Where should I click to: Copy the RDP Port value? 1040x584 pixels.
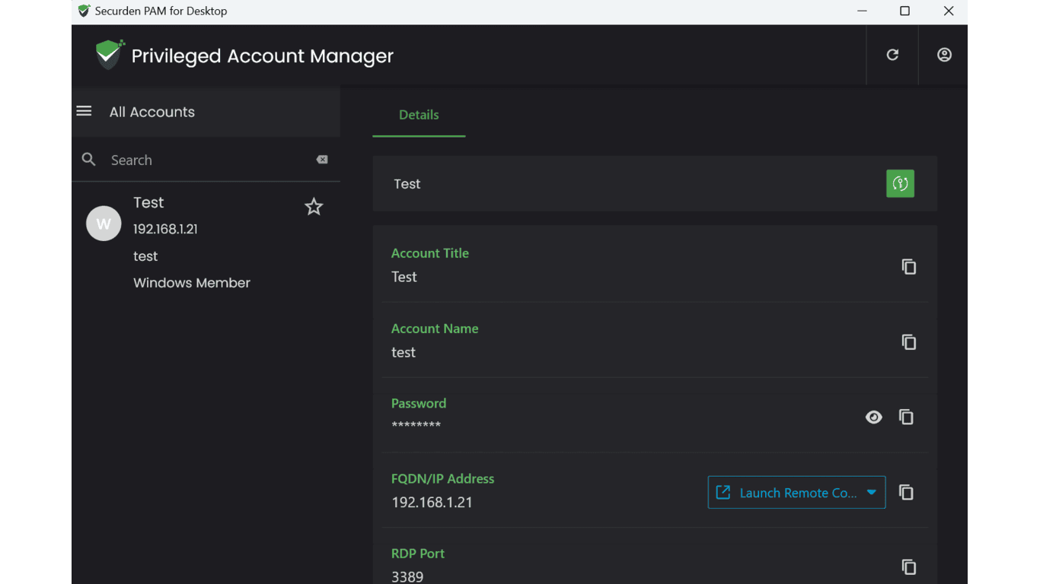click(908, 567)
